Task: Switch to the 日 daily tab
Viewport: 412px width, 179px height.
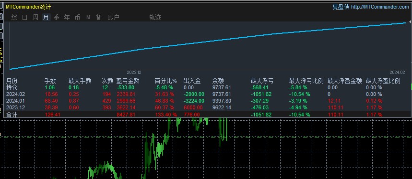Action: 24,18
